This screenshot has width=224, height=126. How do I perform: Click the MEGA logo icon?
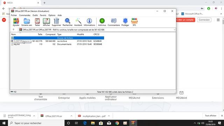click(x=4, y=20)
